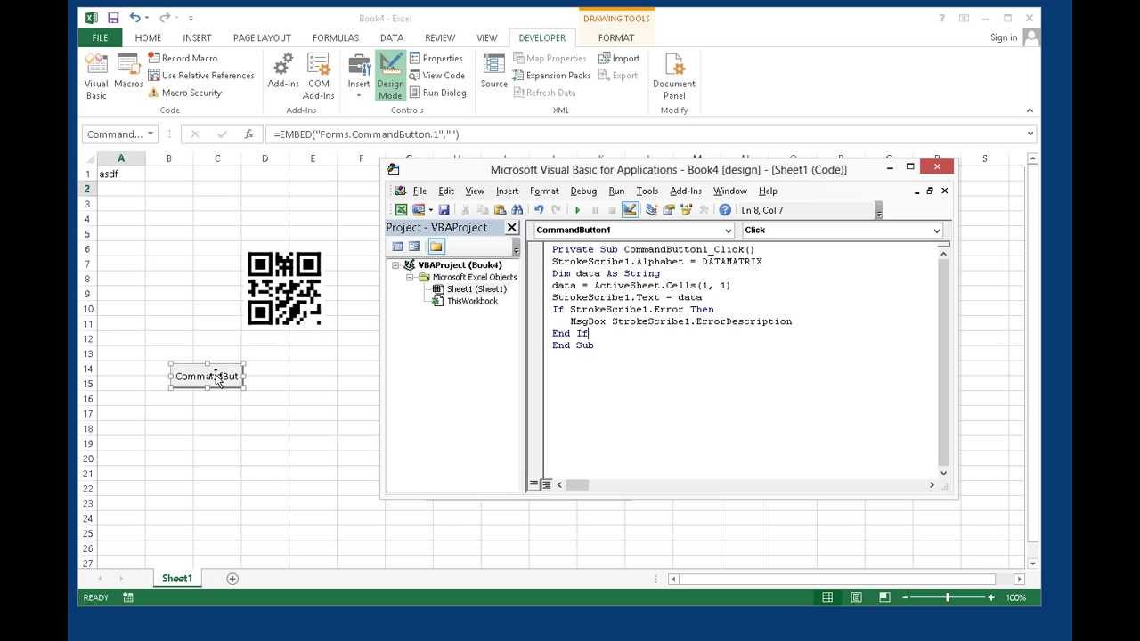The width and height of the screenshot is (1140, 641).
Task: Open the Customize Quick Access Toolbar dropdown
Action: point(191,18)
